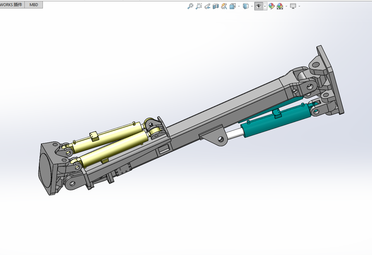Activate the Section View tool

click(x=216, y=6)
